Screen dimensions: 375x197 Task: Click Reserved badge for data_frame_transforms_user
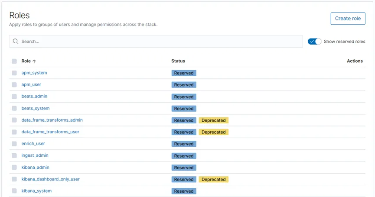[x=184, y=132]
